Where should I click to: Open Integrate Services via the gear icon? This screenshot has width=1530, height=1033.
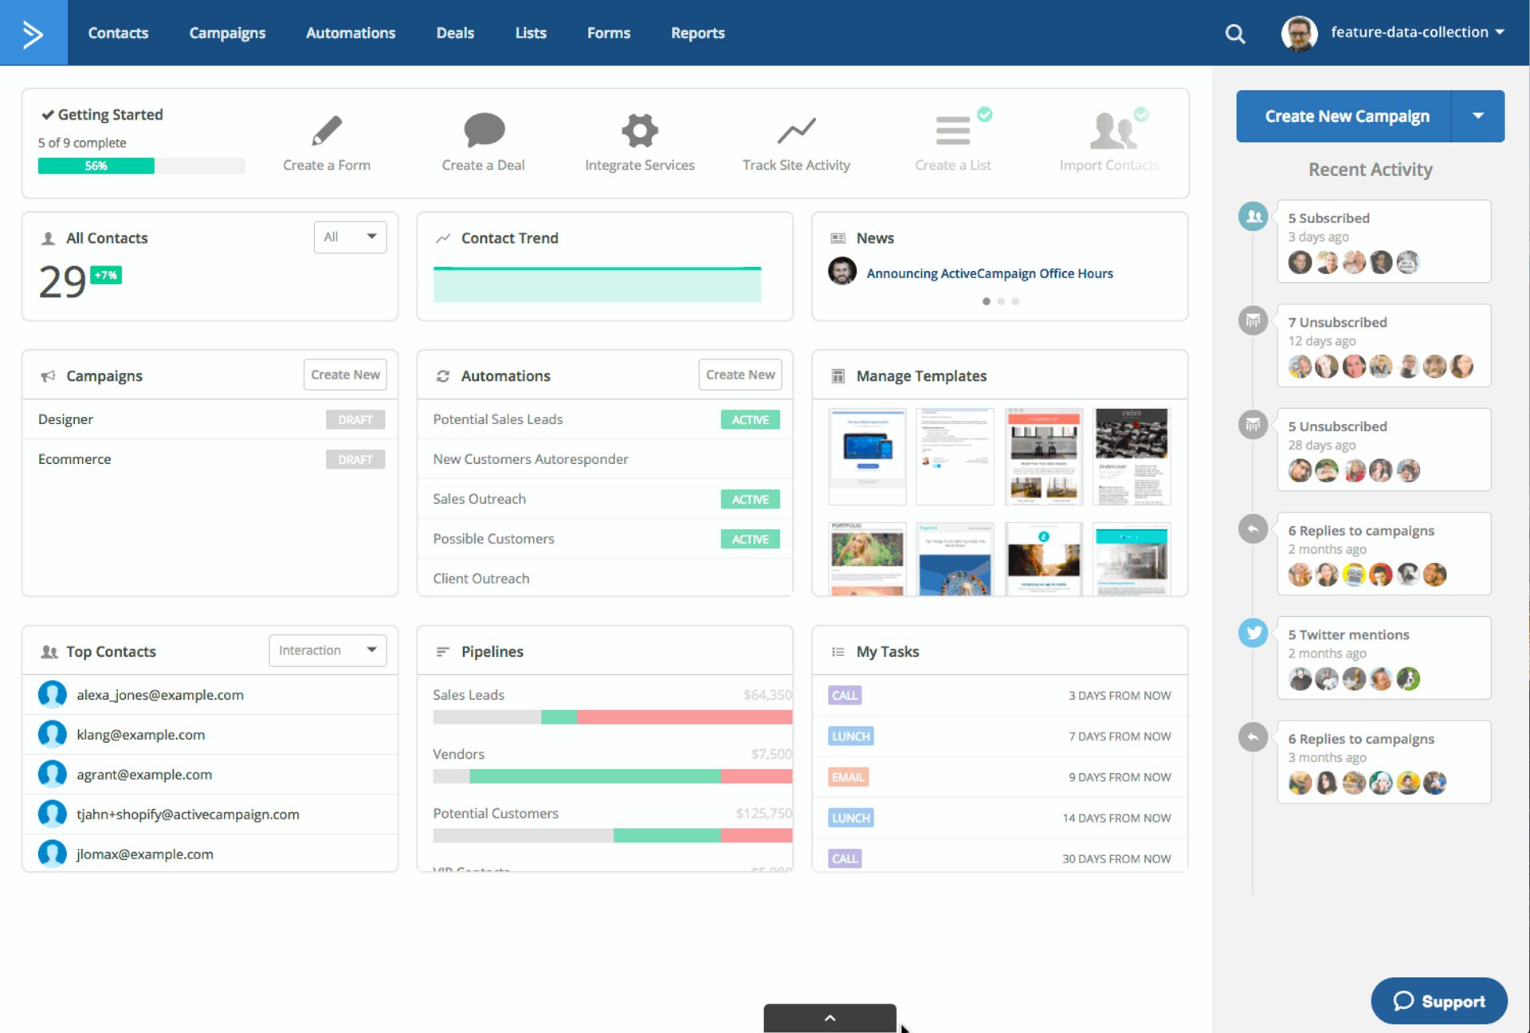coord(639,130)
